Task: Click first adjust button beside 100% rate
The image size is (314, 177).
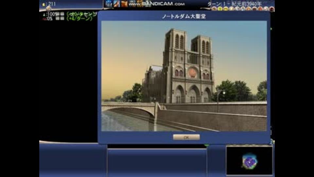Action: (58, 14)
